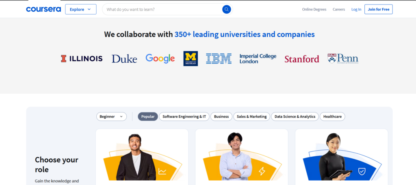Viewport: 416px width, 185px height.
Task: Expand the Explore dropdown menu
Action: click(x=81, y=9)
